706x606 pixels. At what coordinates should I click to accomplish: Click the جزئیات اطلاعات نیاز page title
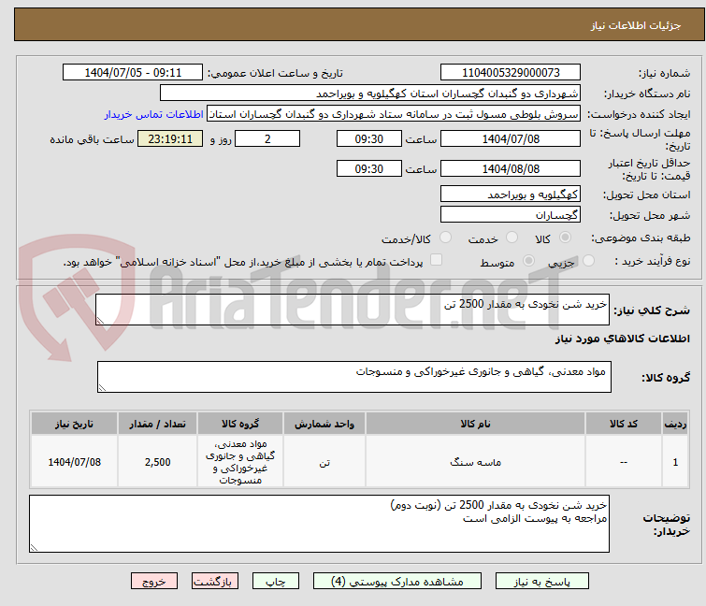point(635,25)
